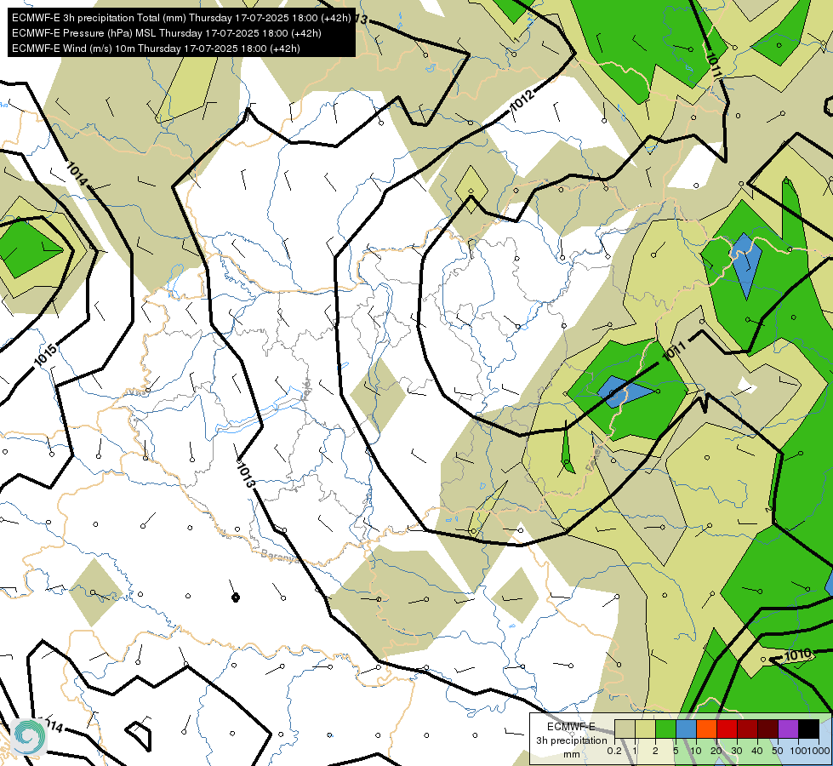Viewport: 833px width, 766px height.
Task: Pick the purple 50 mm legend swatch
Action: pos(788,729)
